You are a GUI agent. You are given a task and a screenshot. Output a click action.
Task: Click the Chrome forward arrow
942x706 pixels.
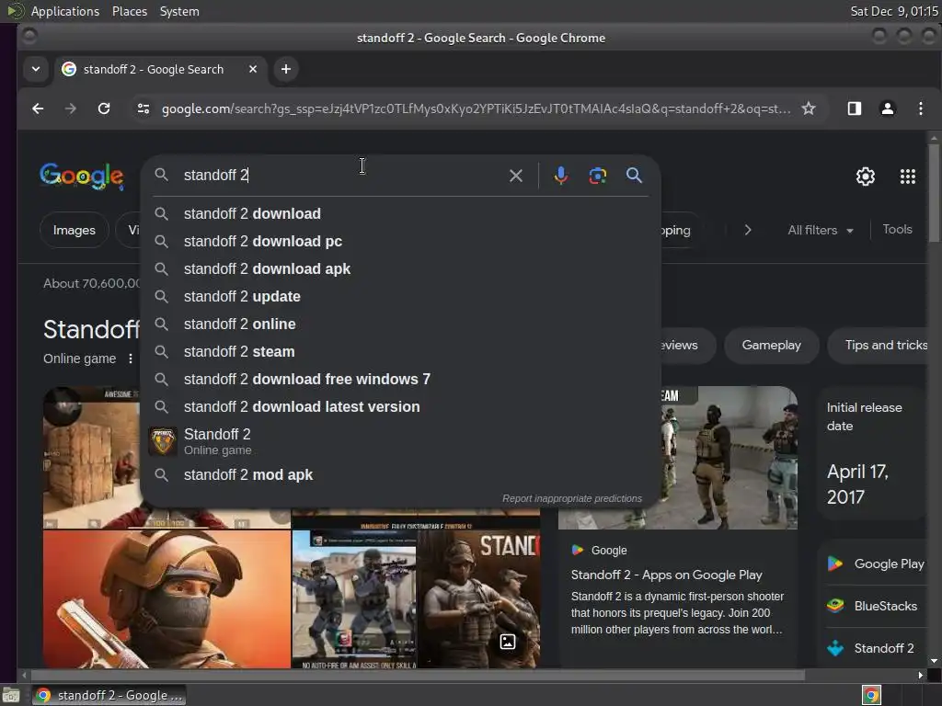70,108
